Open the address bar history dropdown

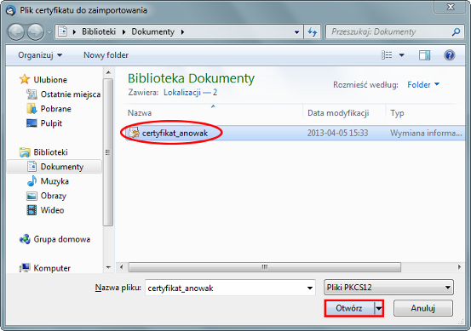pos(296,32)
